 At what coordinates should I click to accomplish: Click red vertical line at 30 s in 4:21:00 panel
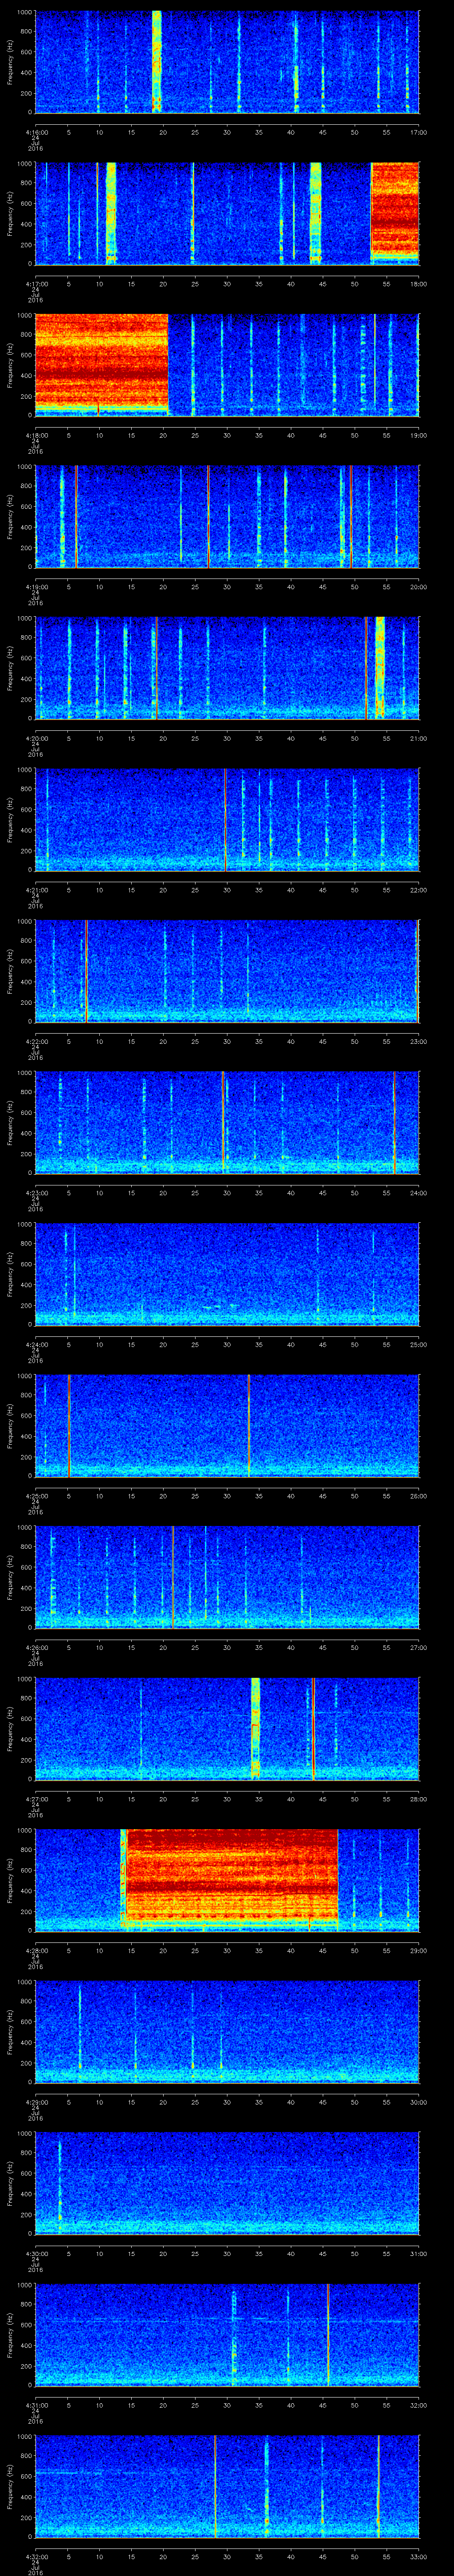click(x=227, y=819)
